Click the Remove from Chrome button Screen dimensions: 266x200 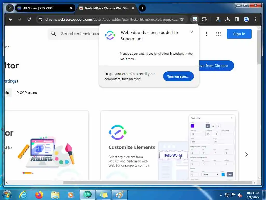click(x=216, y=66)
